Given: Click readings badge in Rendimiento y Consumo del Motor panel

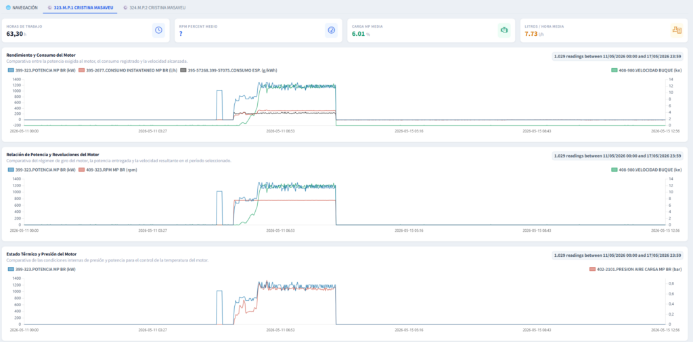Looking at the screenshot, I should [x=618, y=57].
